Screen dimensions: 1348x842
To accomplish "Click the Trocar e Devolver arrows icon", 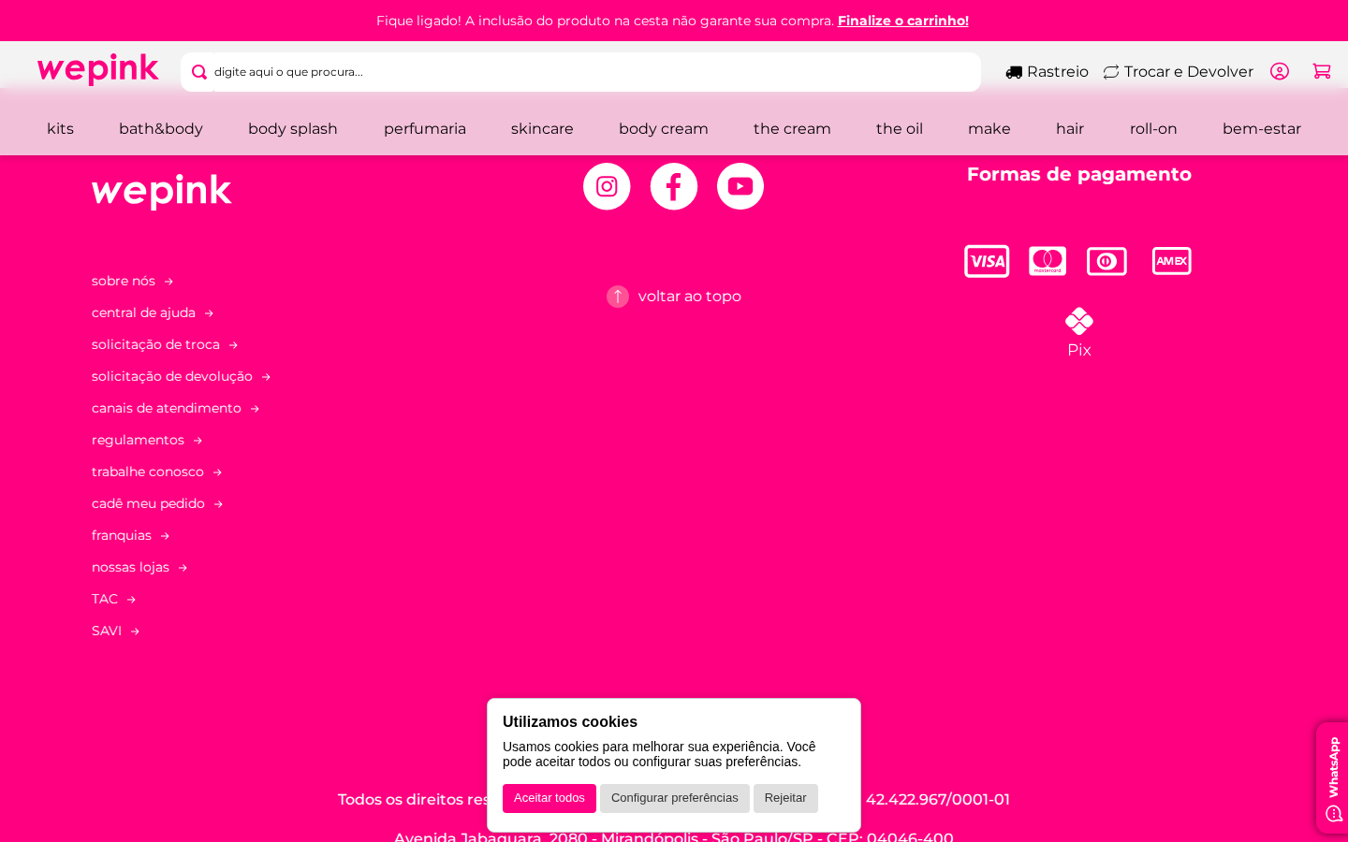I will coord(1111,72).
